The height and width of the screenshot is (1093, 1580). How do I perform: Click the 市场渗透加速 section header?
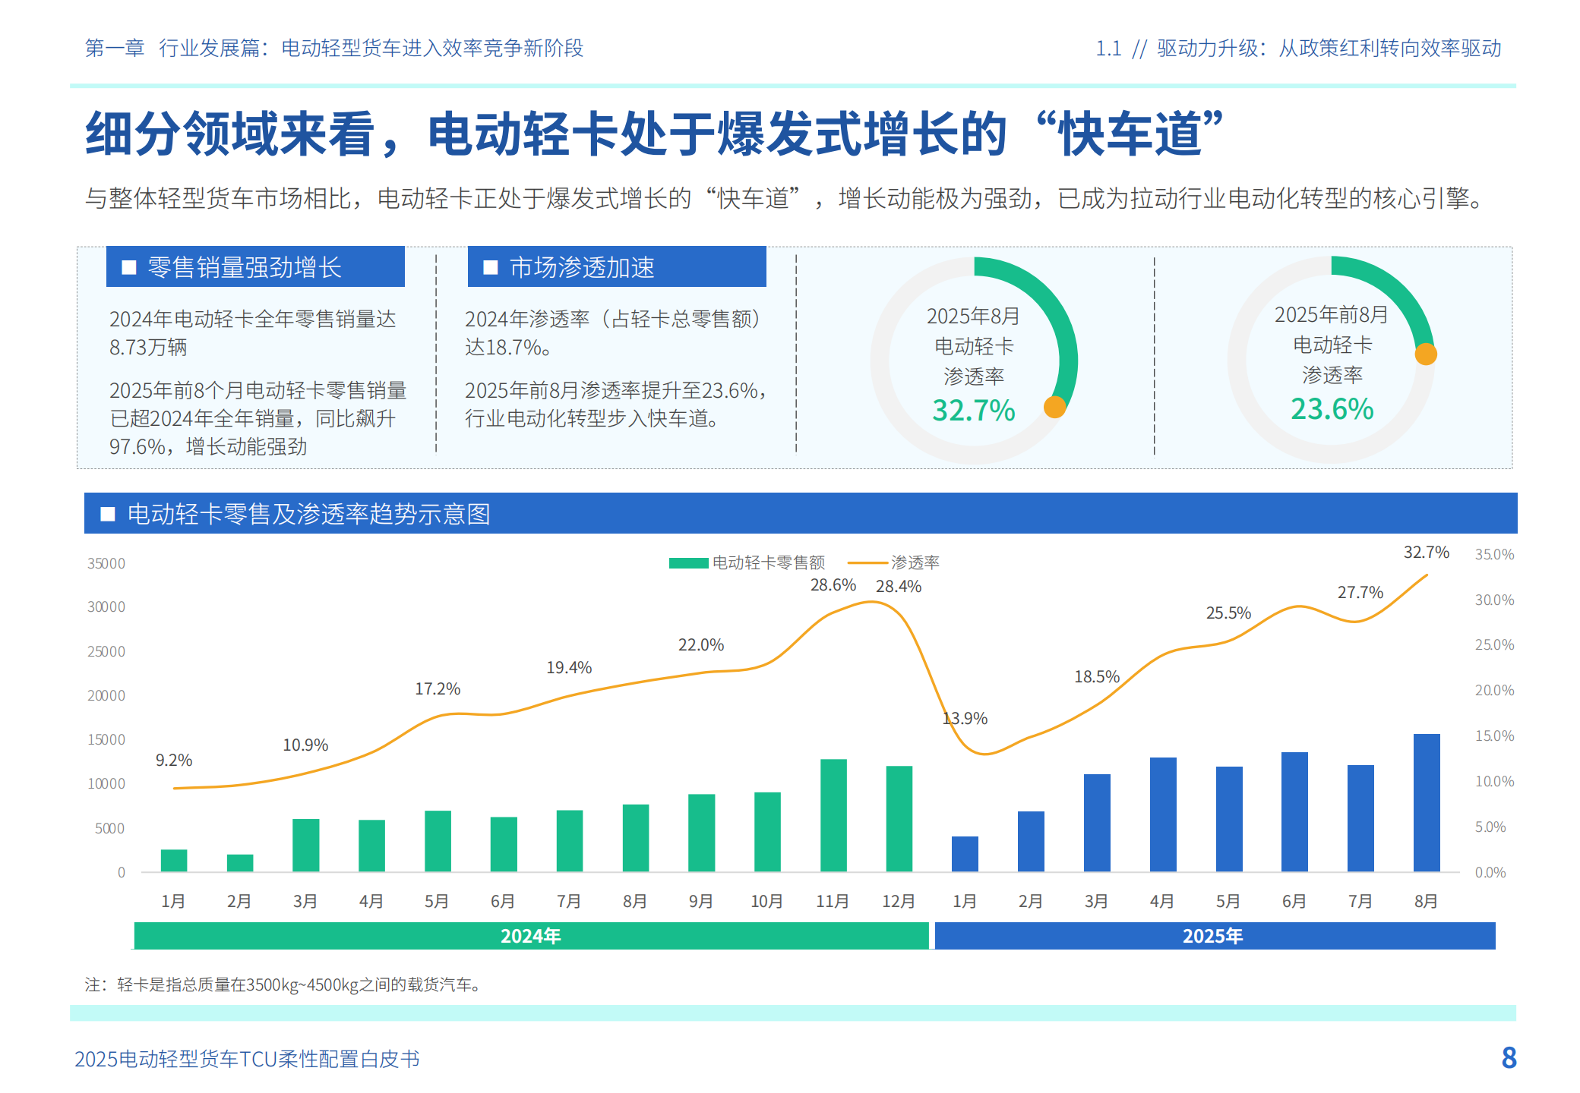[582, 267]
